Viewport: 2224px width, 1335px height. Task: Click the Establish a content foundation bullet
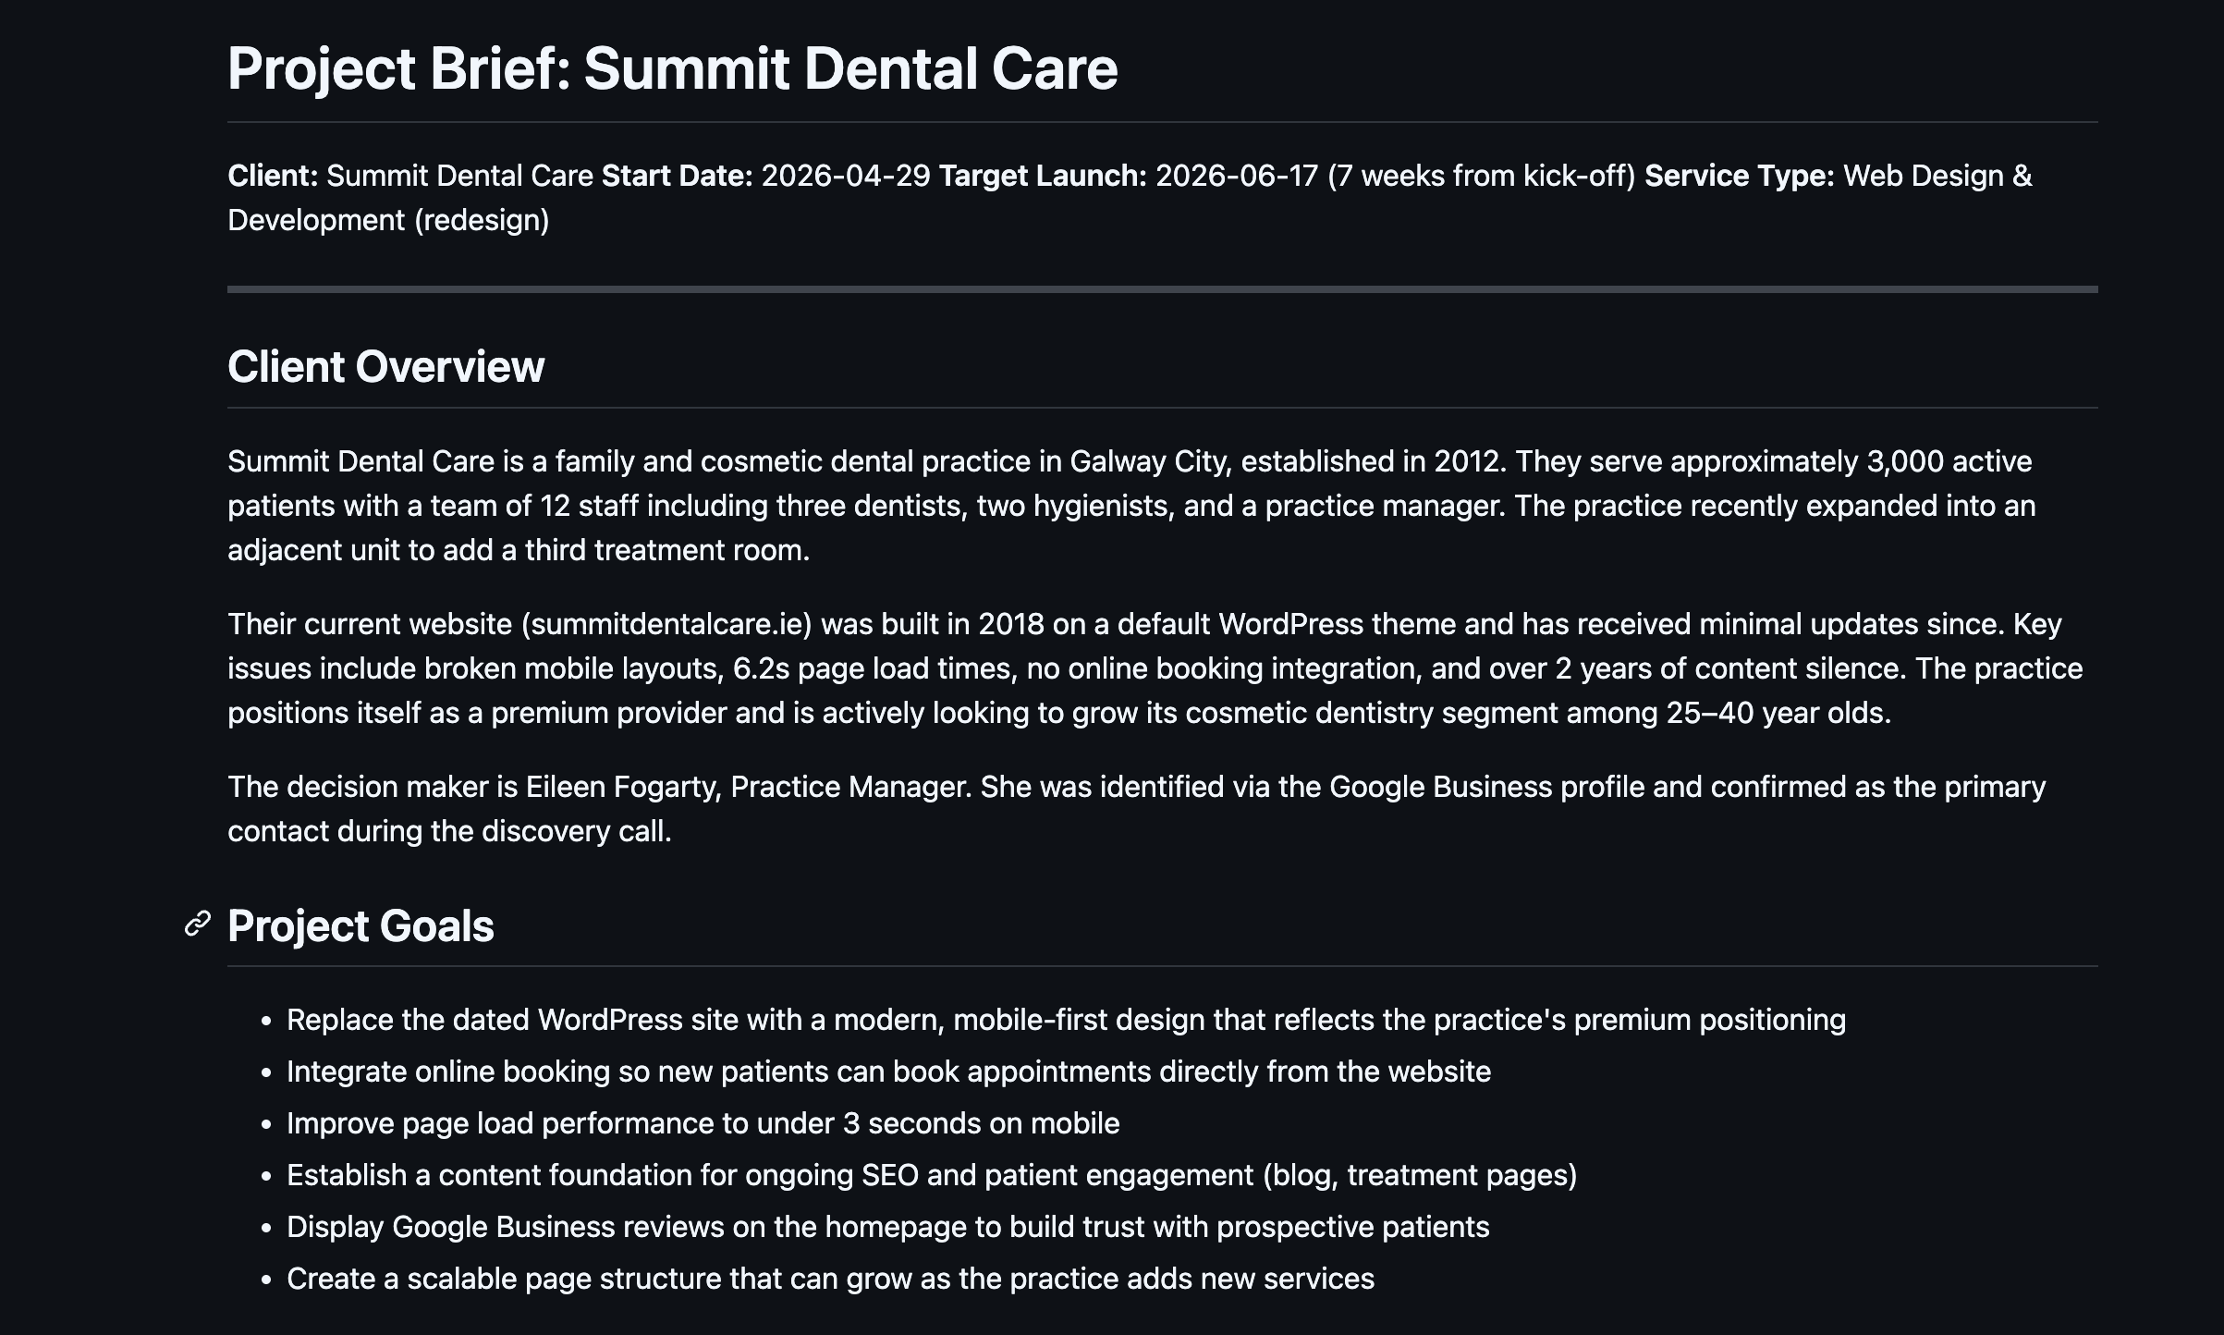(x=931, y=1175)
